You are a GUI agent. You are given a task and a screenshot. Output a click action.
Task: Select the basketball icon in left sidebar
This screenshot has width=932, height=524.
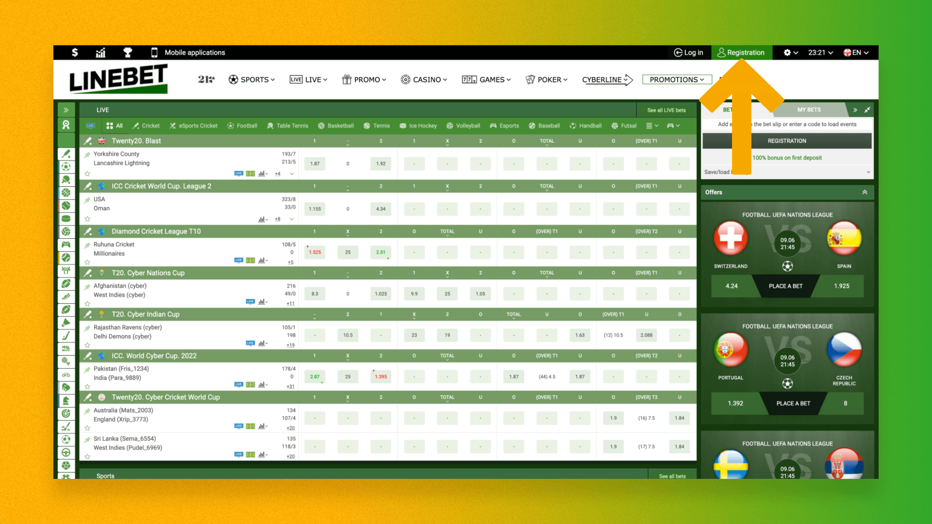pos(66,193)
